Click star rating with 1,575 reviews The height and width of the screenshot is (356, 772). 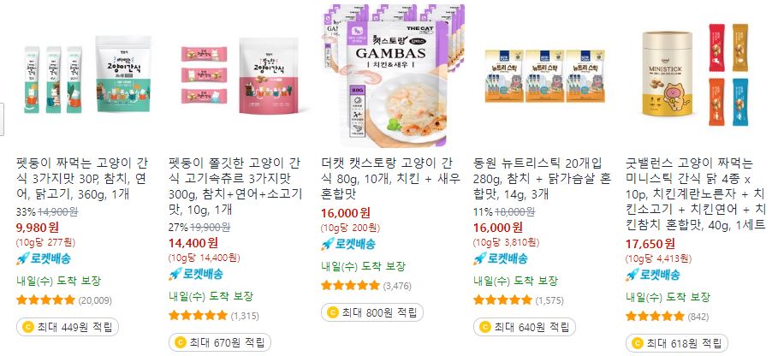pos(502,300)
